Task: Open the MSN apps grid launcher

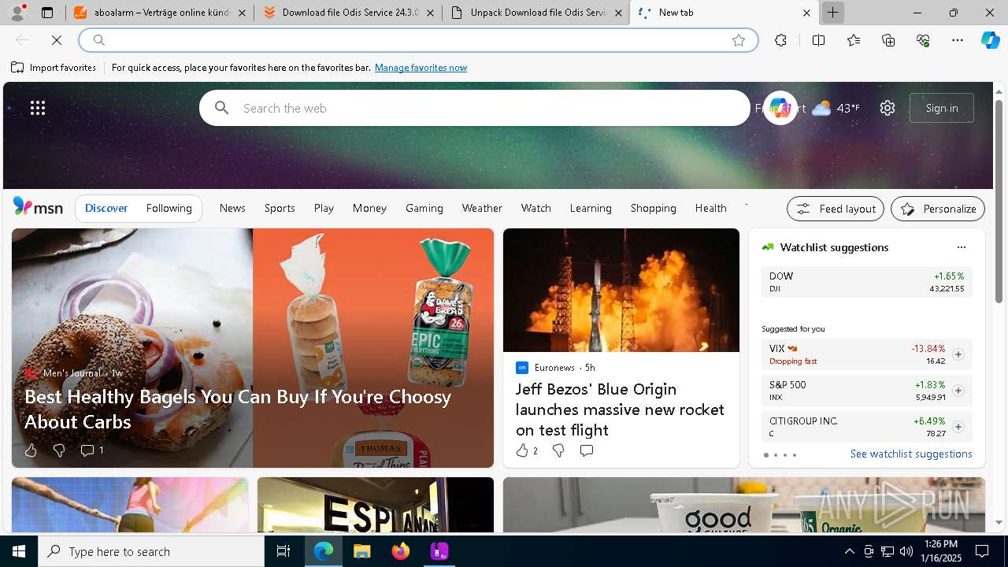Action: pos(38,108)
